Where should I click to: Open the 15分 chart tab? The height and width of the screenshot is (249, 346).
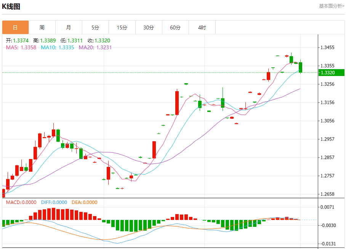click(122, 27)
